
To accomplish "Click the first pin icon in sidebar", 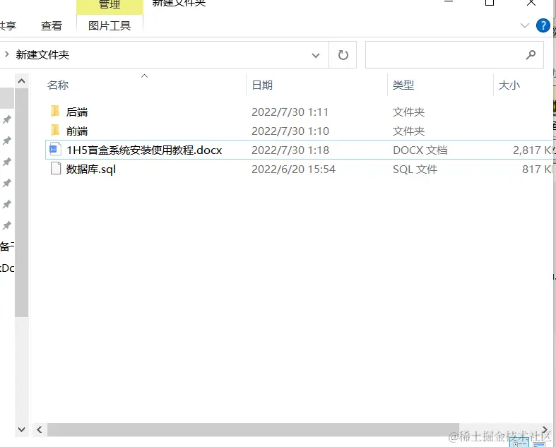I will click(7, 119).
